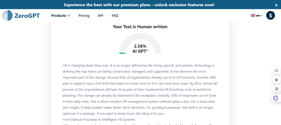Screen dimensions: 281x125
Task: Open the API menu item
Action: coord(100,16)
